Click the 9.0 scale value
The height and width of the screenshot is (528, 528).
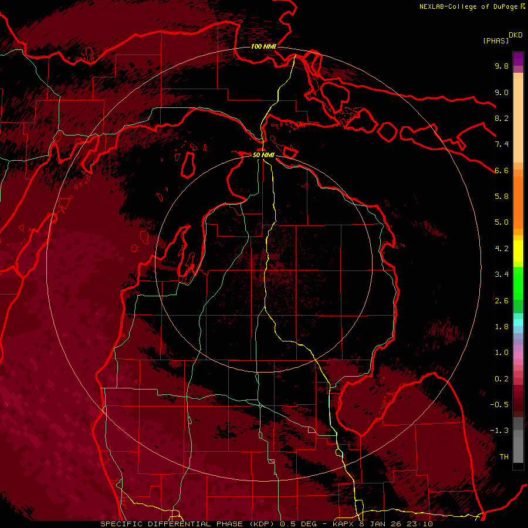pos(502,92)
